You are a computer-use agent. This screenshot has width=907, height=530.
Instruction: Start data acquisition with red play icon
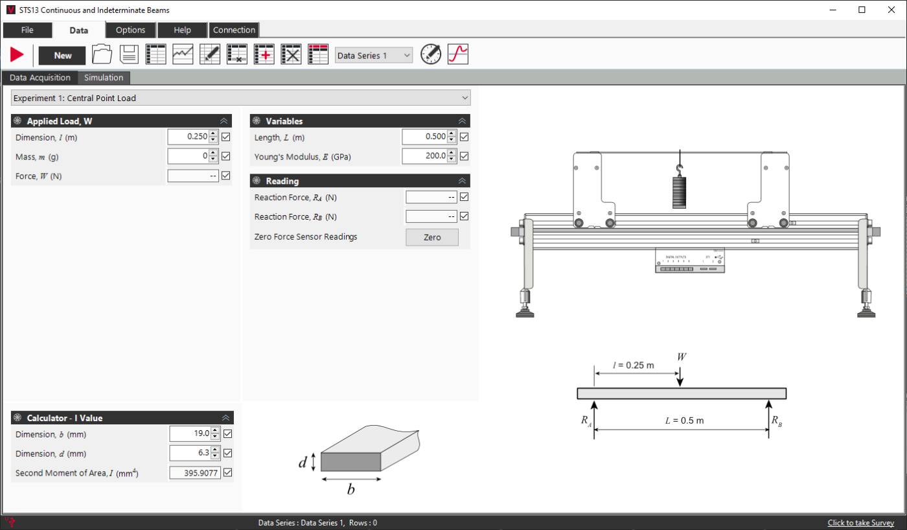tap(16, 54)
